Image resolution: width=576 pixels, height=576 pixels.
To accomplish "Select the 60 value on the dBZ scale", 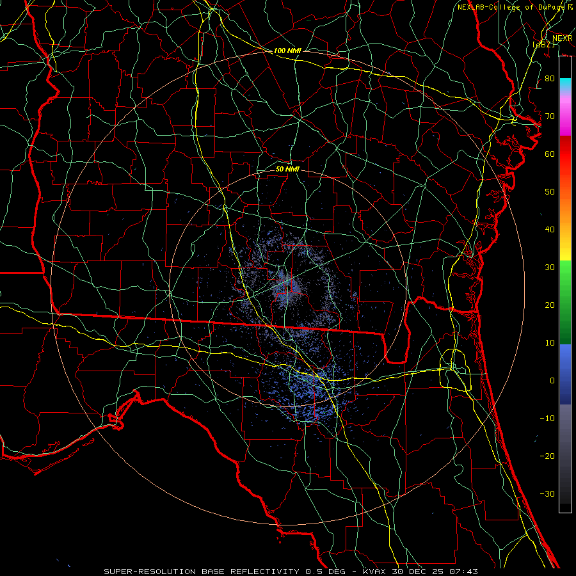I will click(550, 154).
